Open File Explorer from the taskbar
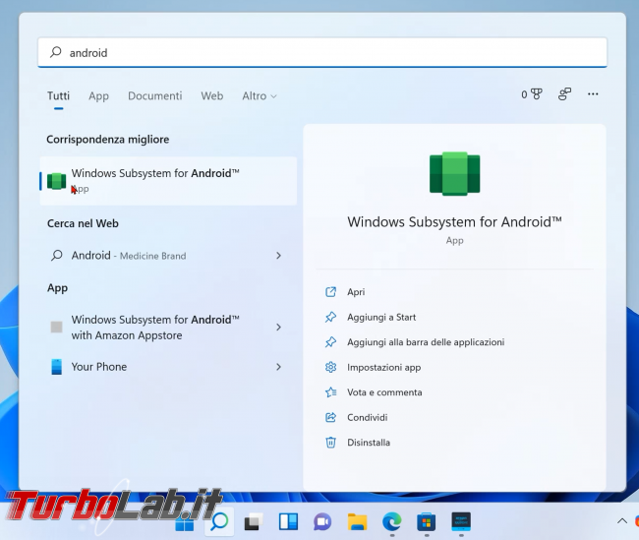Screen dimensions: 639x540 pos(357,521)
